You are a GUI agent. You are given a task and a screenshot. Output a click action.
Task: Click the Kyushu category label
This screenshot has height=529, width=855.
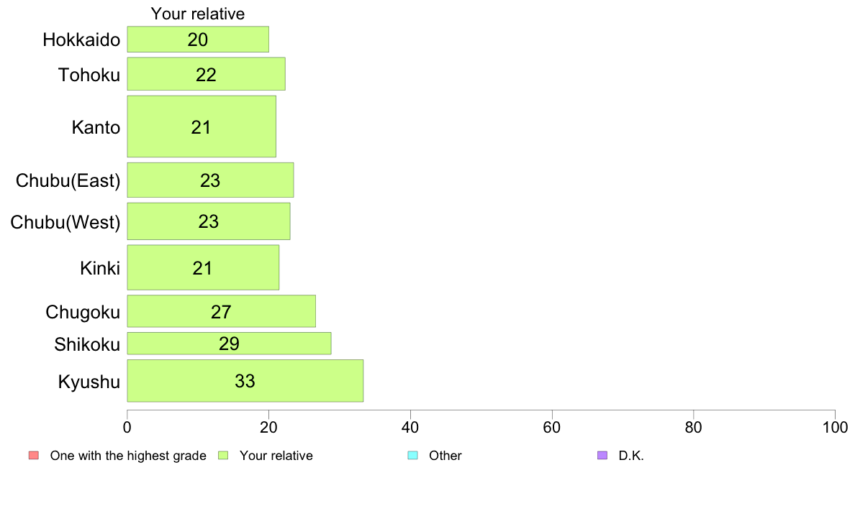coord(89,382)
